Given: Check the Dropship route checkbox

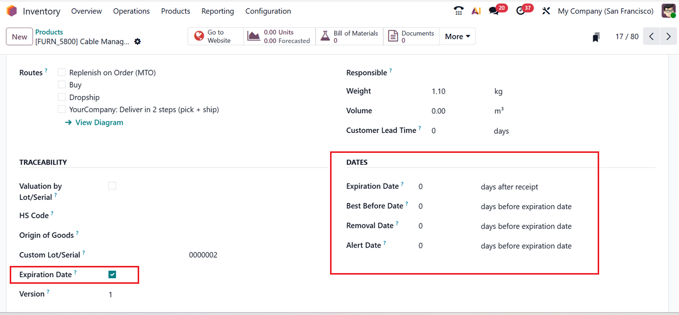Looking at the screenshot, I should [x=61, y=97].
